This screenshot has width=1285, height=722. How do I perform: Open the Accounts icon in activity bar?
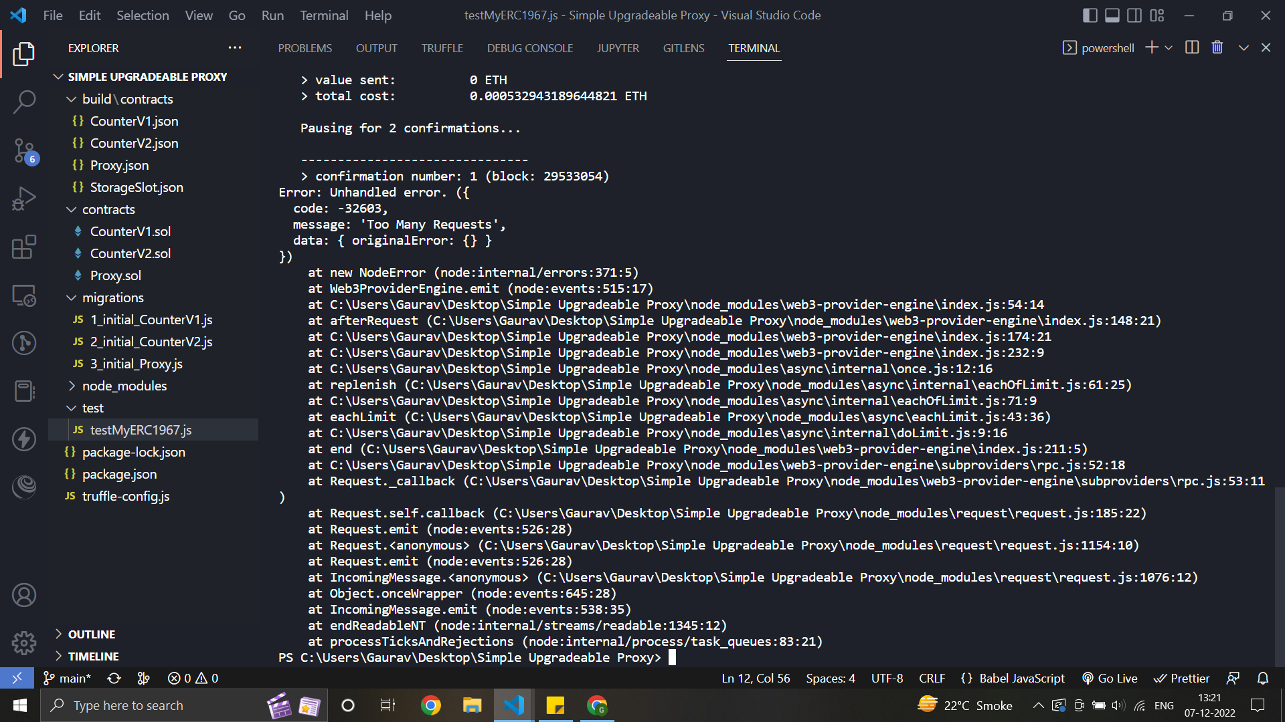[x=24, y=594]
